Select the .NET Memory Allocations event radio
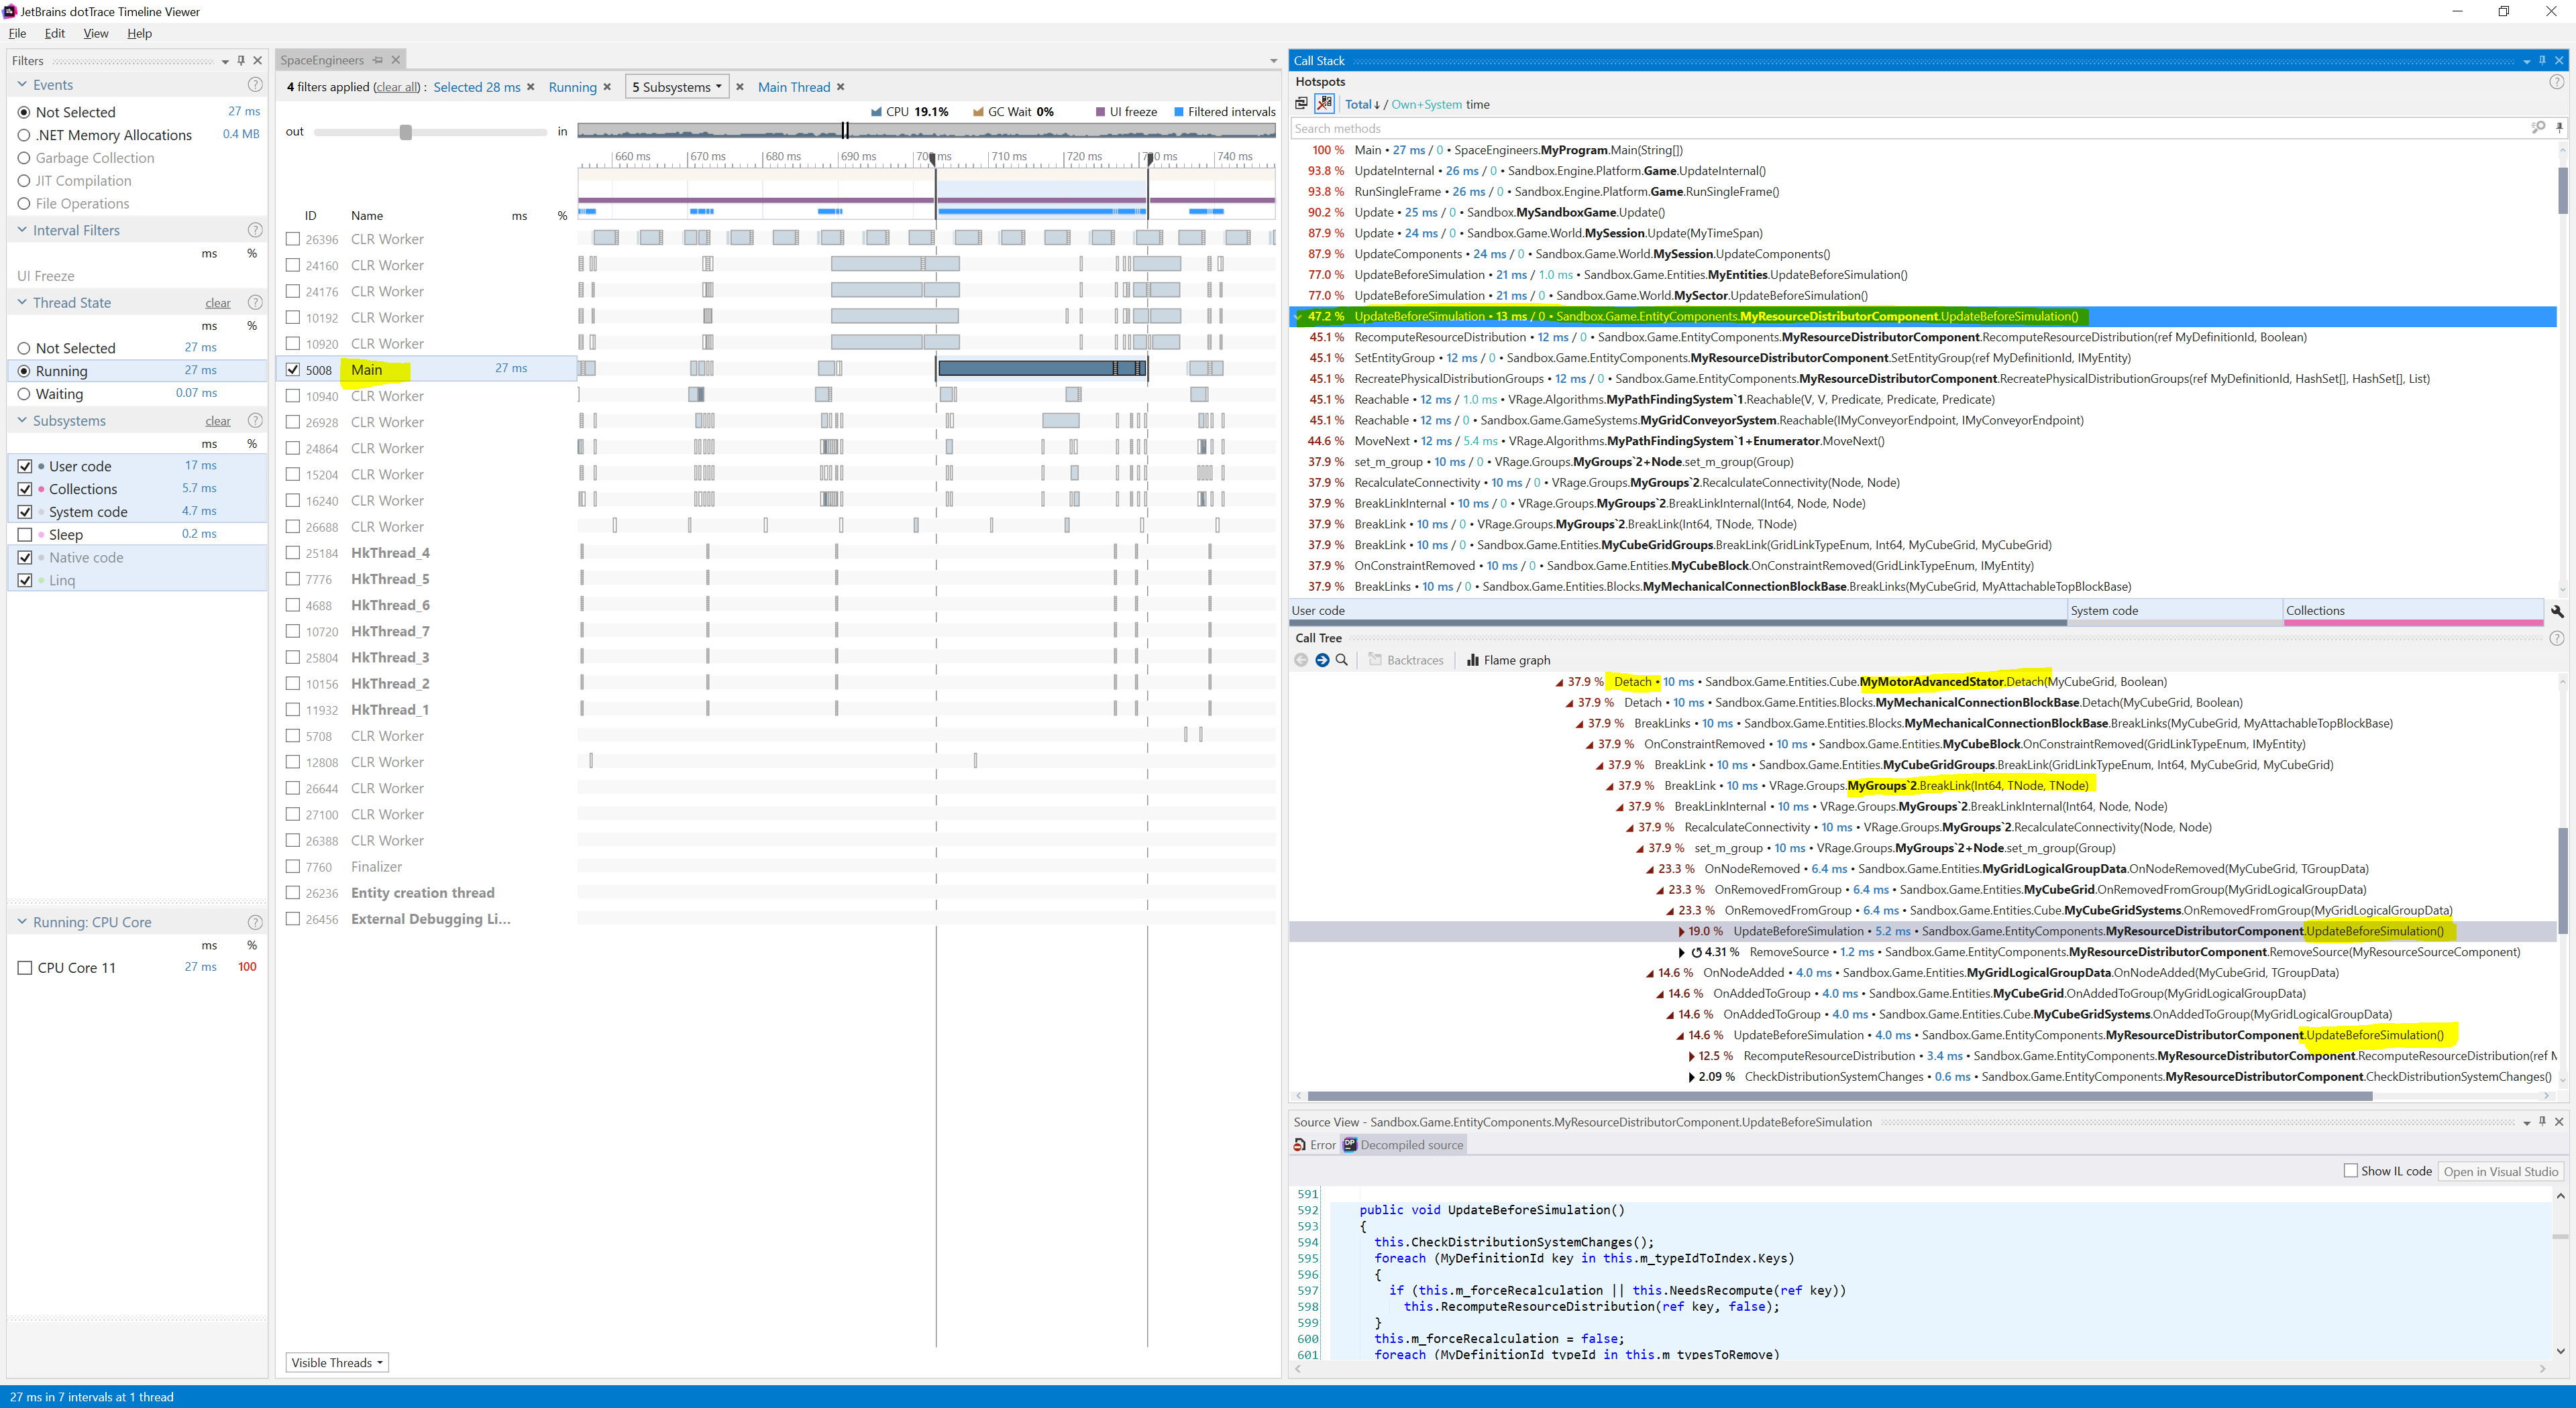 [x=24, y=135]
